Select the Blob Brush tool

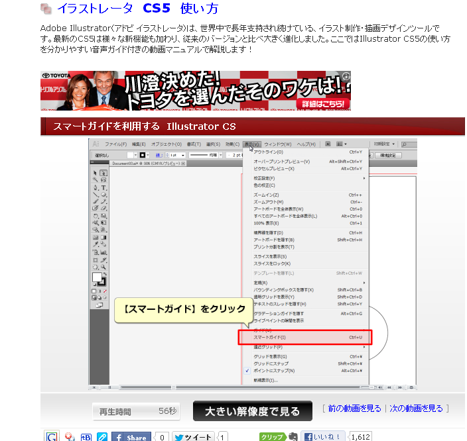tap(95, 208)
